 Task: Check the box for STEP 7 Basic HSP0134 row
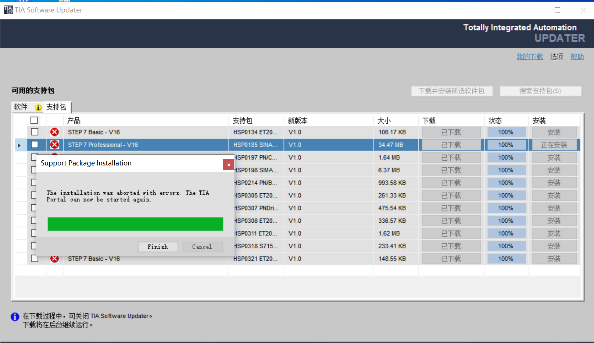point(35,132)
